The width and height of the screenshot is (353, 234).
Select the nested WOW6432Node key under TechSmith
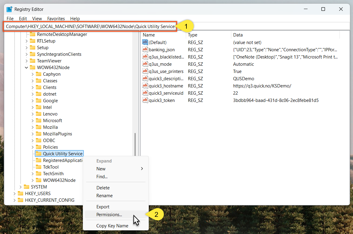point(59,180)
